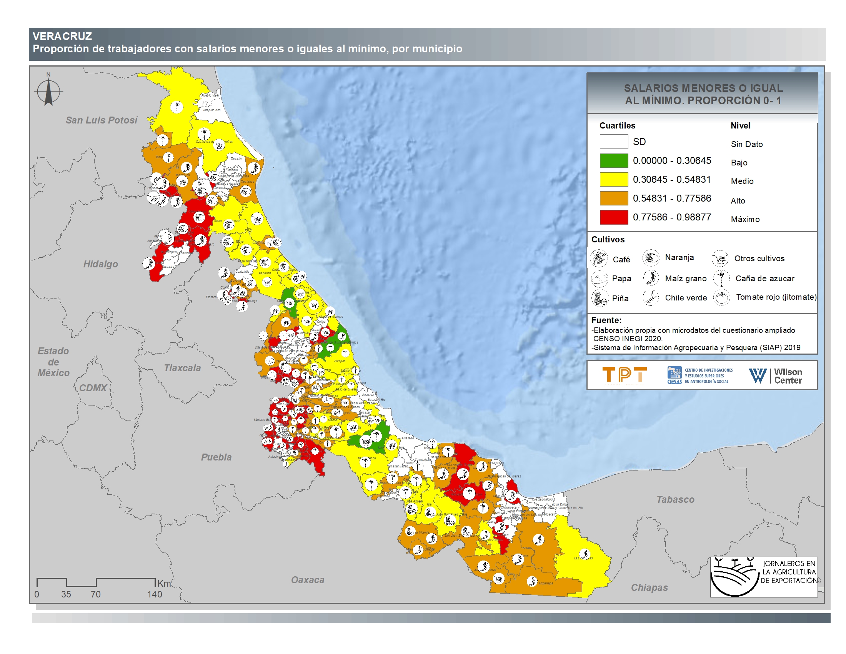The height and width of the screenshot is (654, 846).
Task: Click the Piña crop legend icon
Action: 600,298
